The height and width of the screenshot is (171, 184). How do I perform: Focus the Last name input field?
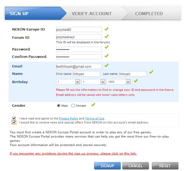click(133, 74)
